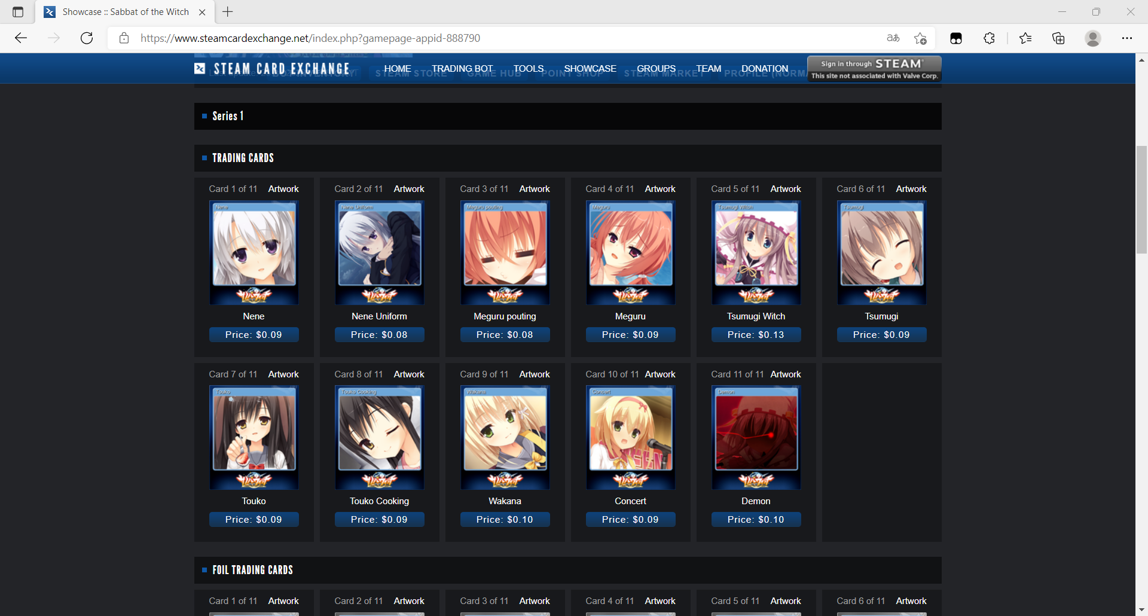This screenshot has width=1148, height=616.
Task: Open the Collections icon
Action: 1058,38
